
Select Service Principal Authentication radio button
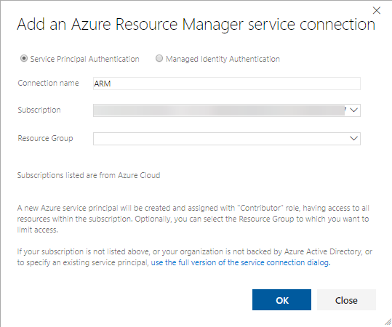pyautogui.click(x=24, y=58)
